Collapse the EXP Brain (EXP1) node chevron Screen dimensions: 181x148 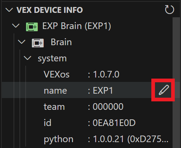pyautogui.click(x=16, y=26)
